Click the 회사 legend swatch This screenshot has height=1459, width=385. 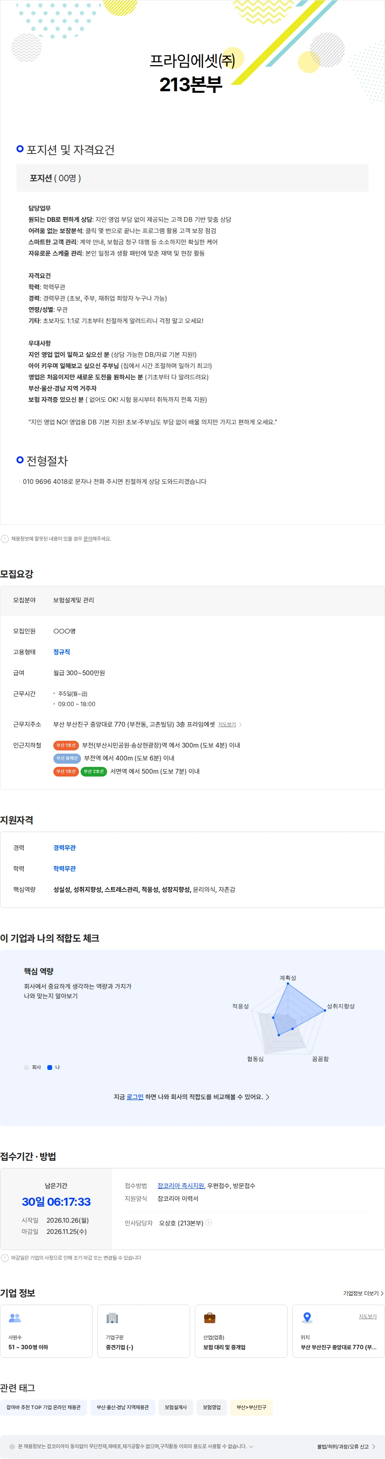point(26,1067)
